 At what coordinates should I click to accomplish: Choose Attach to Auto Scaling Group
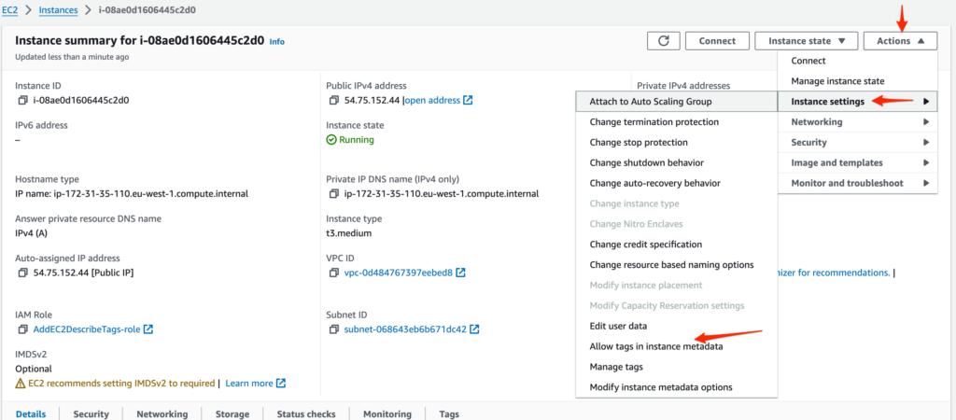pos(677,102)
